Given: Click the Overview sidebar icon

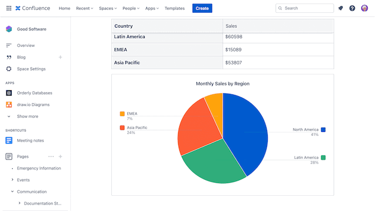Looking at the screenshot, I should coord(9,45).
